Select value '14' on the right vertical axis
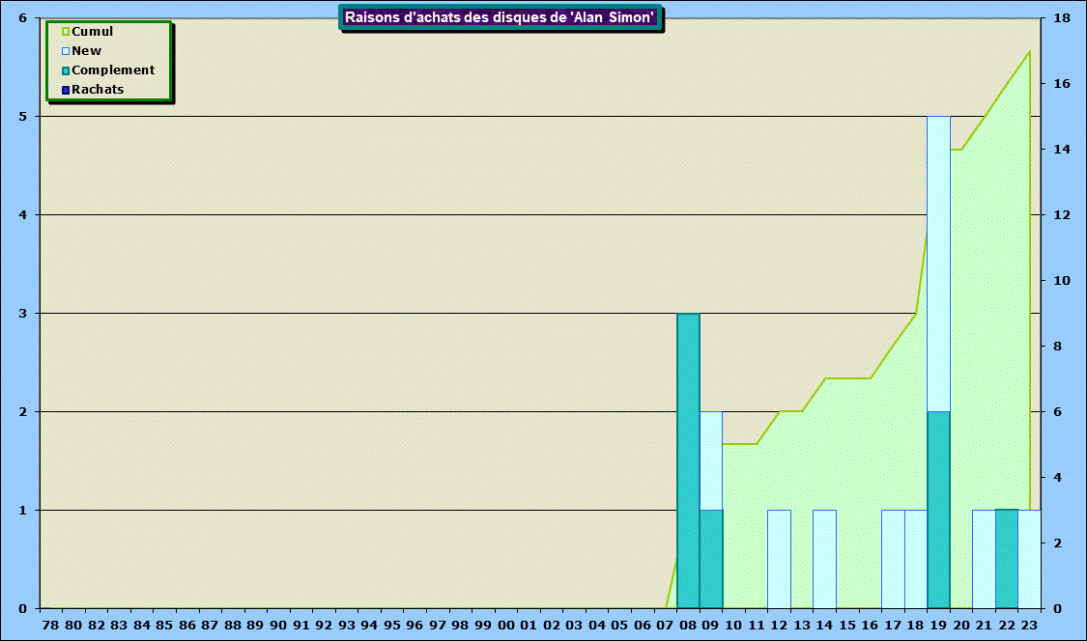 (1062, 149)
